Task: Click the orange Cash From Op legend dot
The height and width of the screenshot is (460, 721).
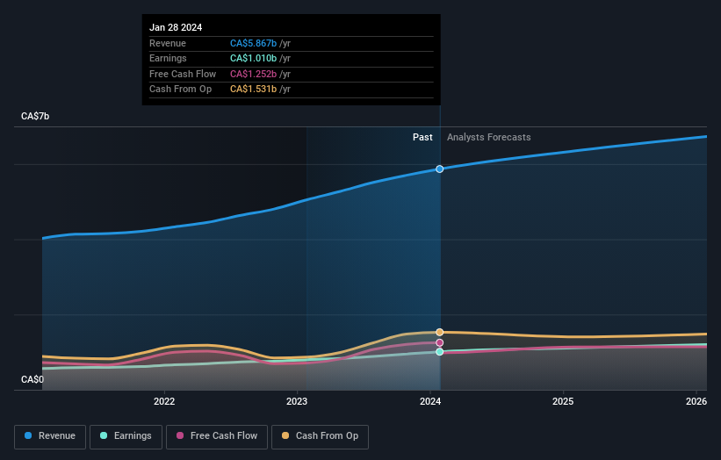Action: [x=285, y=435]
